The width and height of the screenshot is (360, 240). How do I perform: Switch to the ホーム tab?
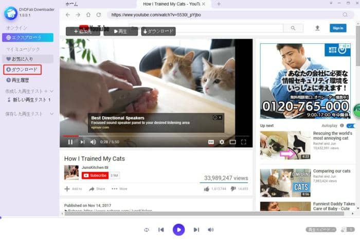tap(72, 4)
